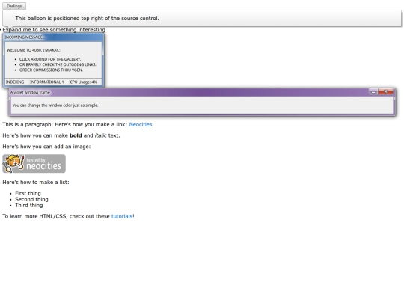
Task: Click the INCOMING MESSAGE title bar
Action: [x=53, y=37]
